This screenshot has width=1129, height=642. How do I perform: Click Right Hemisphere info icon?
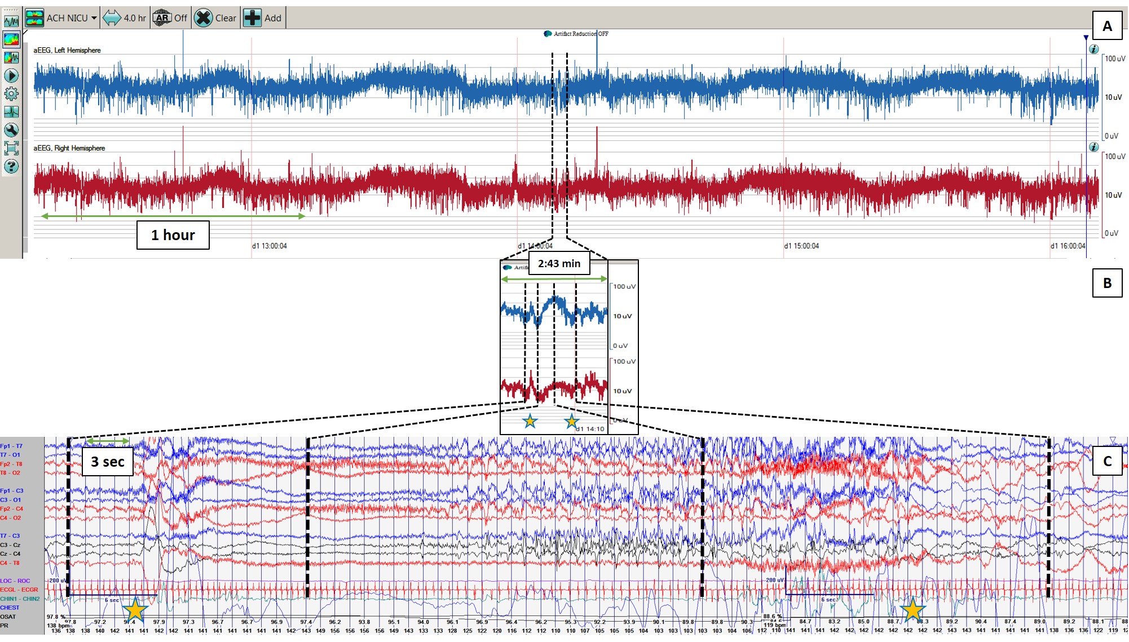pyautogui.click(x=1093, y=147)
